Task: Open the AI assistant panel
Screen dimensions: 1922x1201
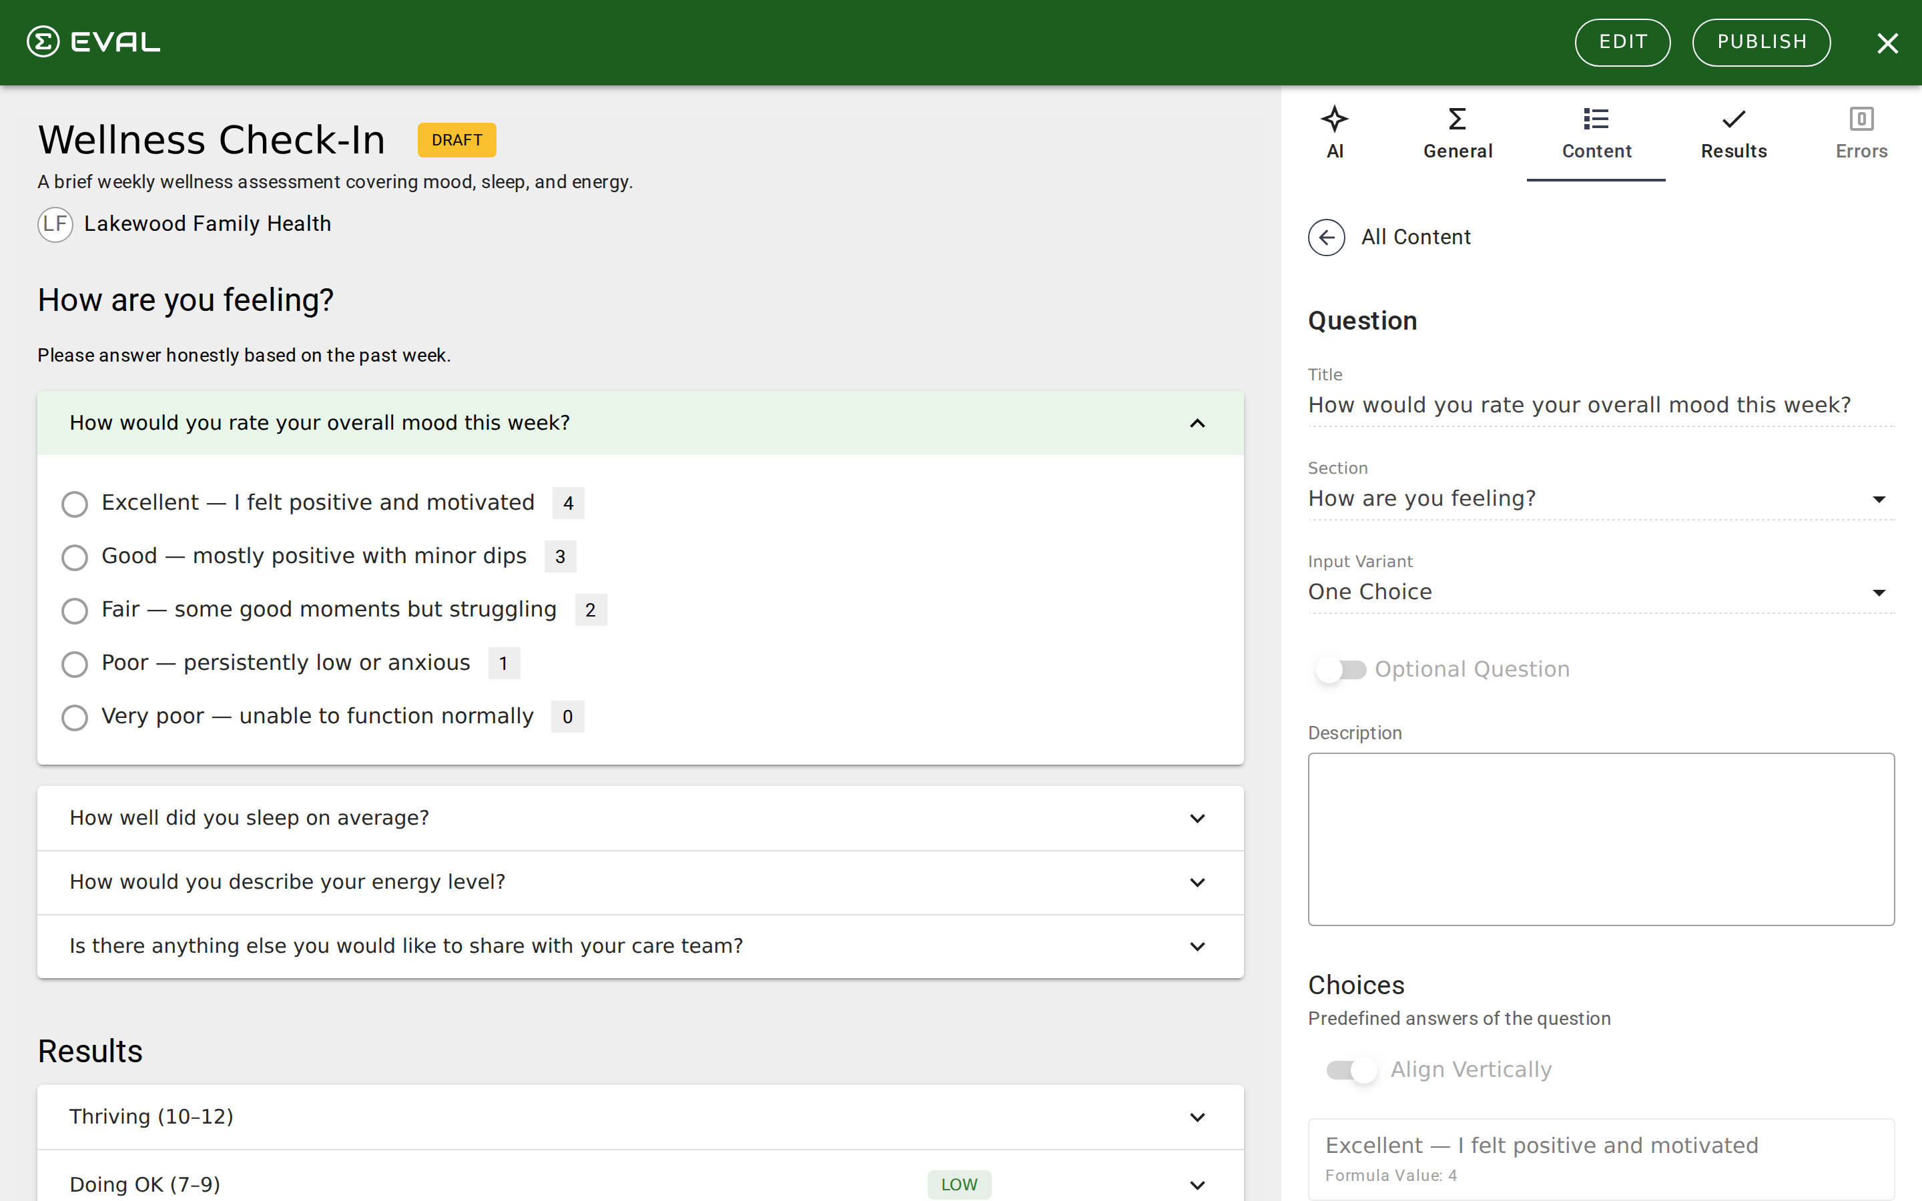Action: 1335,133
